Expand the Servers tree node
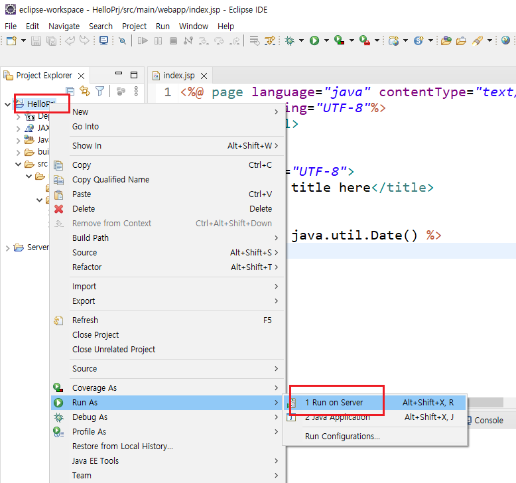Image resolution: width=516 pixels, height=483 pixels. tap(7, 247)
